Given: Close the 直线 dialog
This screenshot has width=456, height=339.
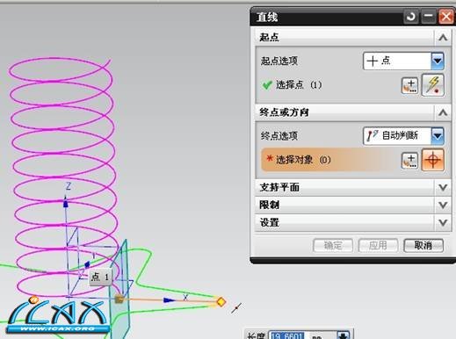Looking at the screenshot, I should pos(446,17).
